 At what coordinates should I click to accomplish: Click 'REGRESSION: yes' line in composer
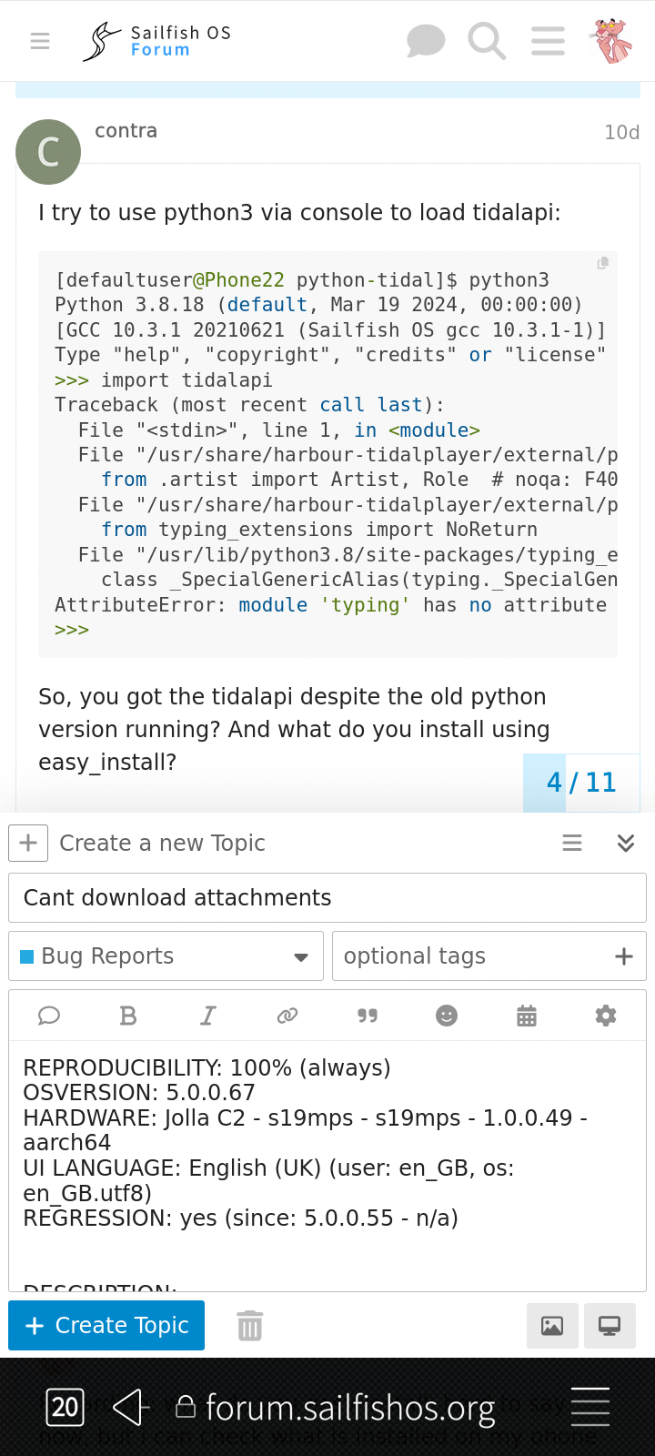(240, 1218)
